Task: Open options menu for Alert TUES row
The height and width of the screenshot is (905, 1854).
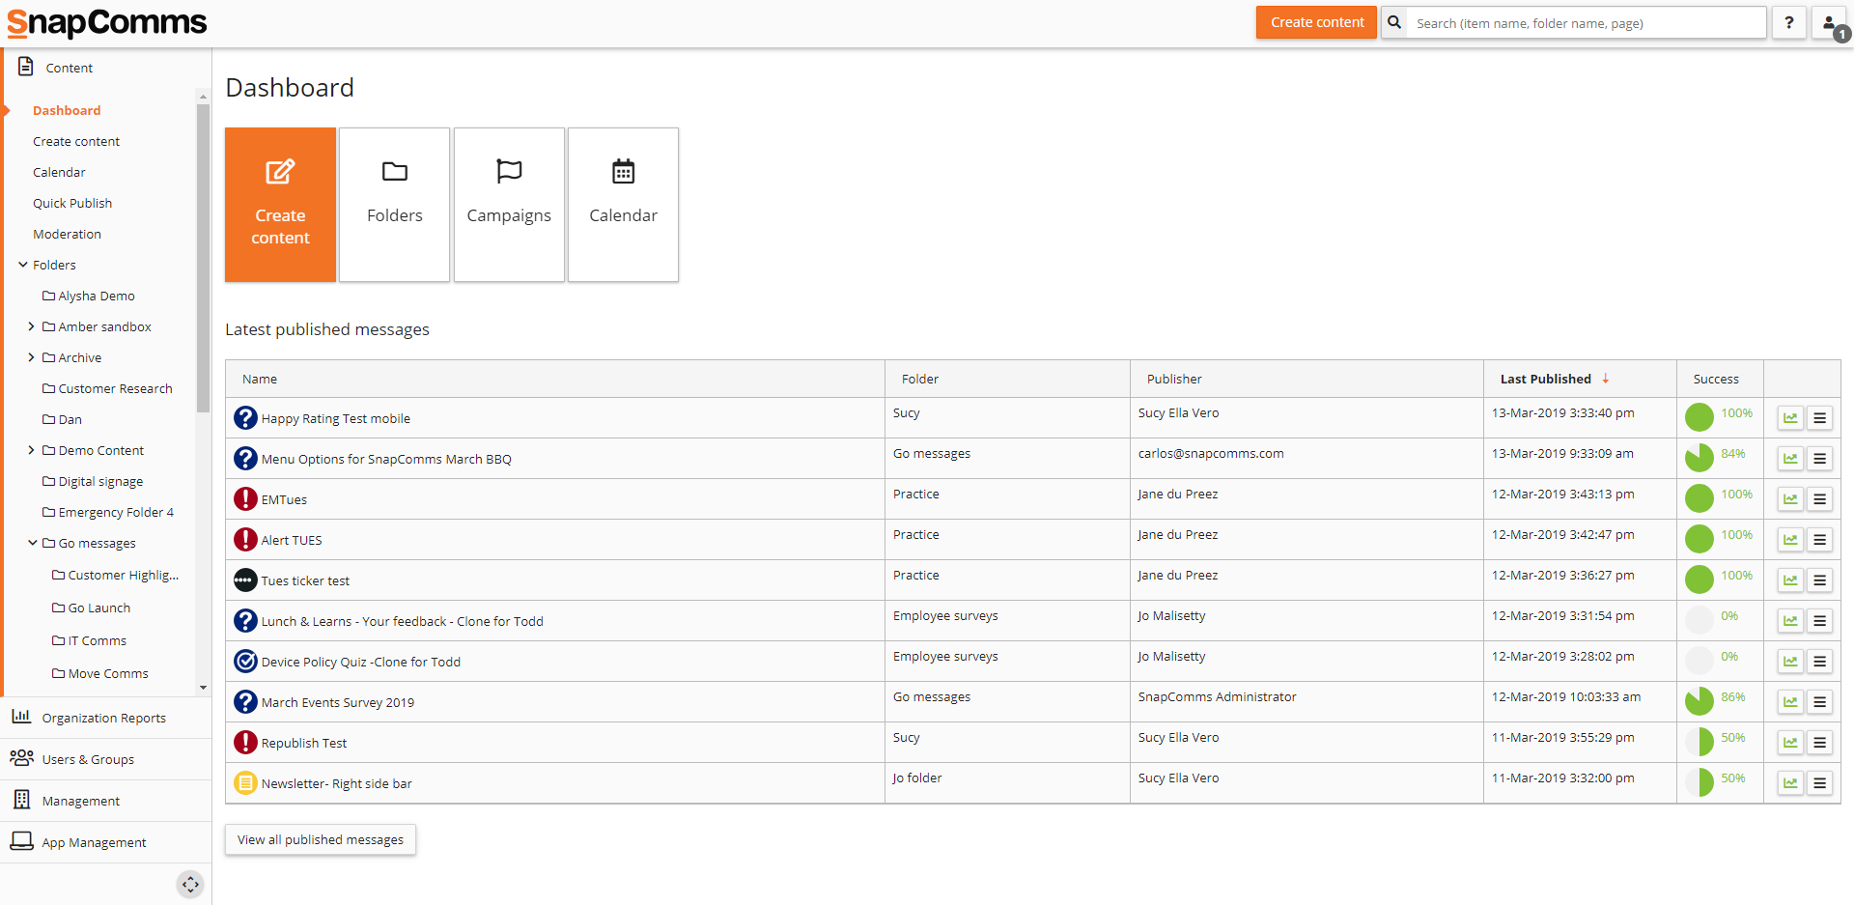Action: tap(1820, 540)
